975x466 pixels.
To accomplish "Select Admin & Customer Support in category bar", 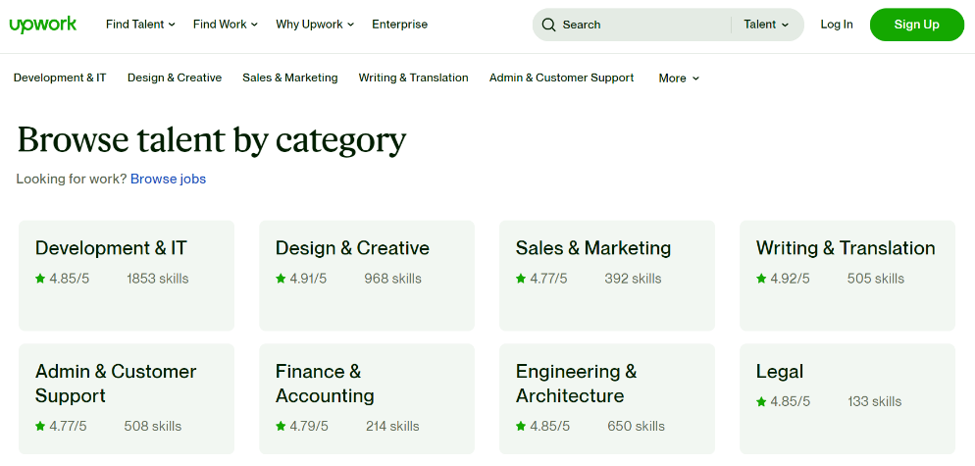I will pyautogui.click(x=561, y=78).
